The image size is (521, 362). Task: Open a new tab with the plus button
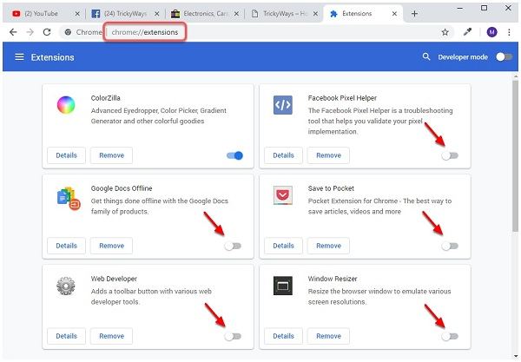coord(414,14)
